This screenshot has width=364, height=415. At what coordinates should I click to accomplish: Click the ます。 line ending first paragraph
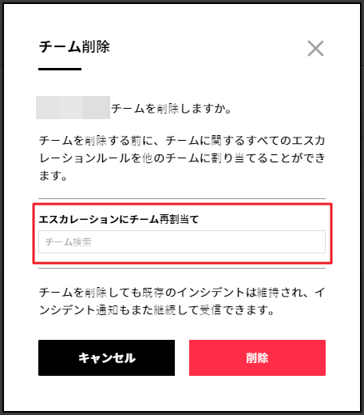pos(53,176)
